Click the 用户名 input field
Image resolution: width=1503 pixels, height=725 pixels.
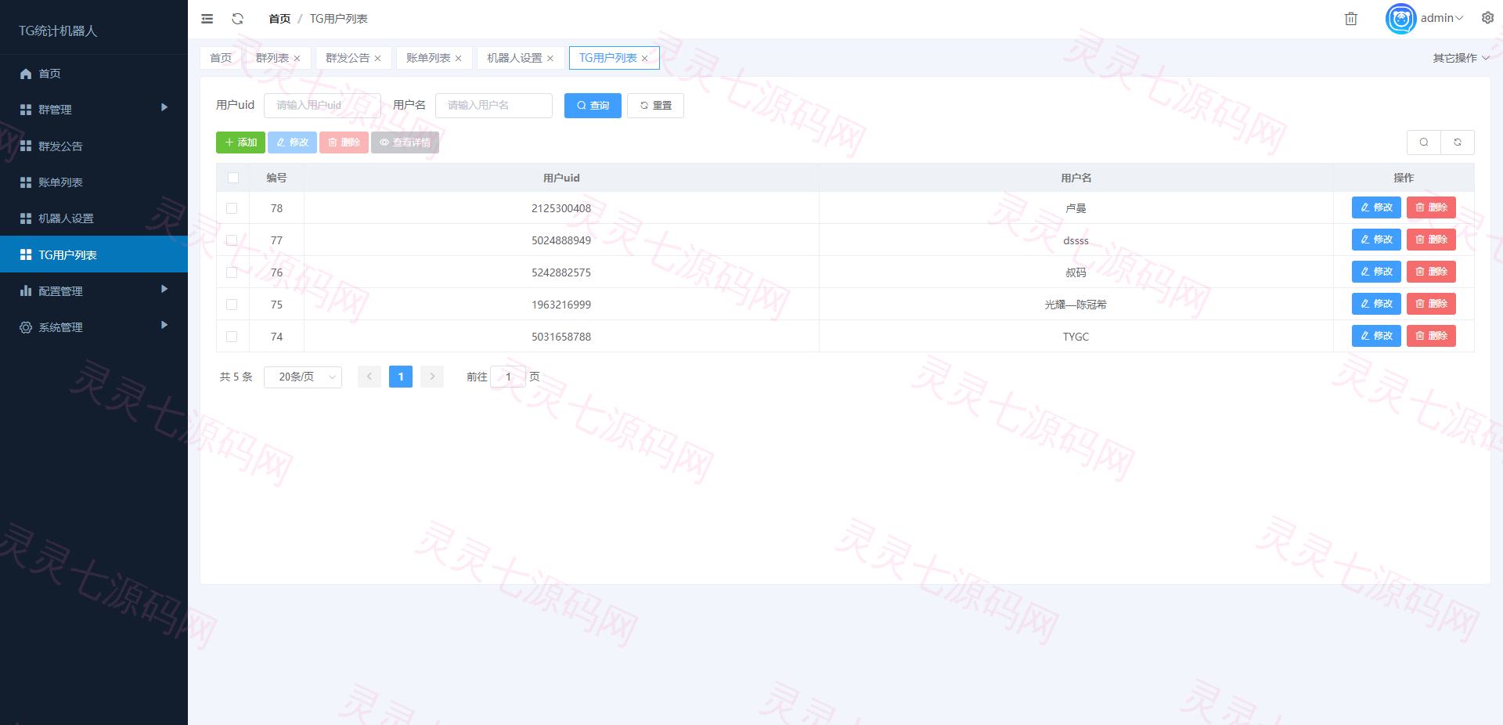494,106
